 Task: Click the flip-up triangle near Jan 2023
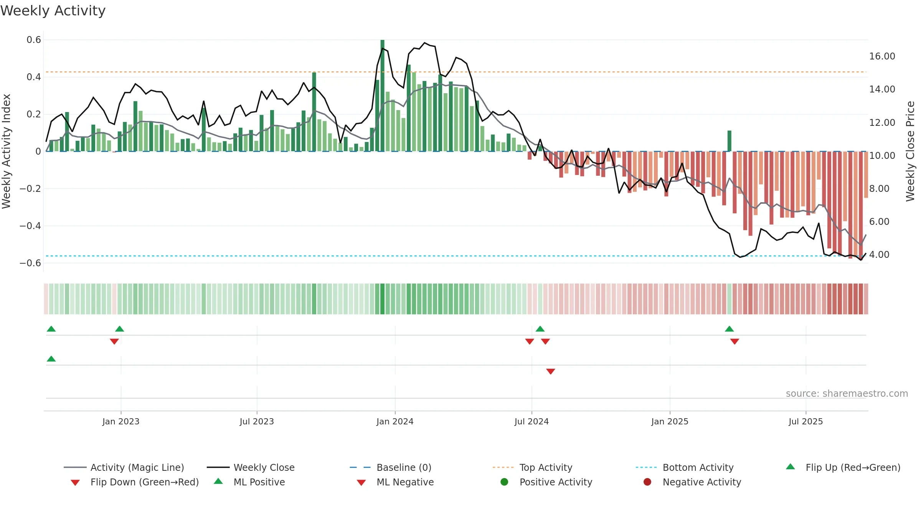120,329
